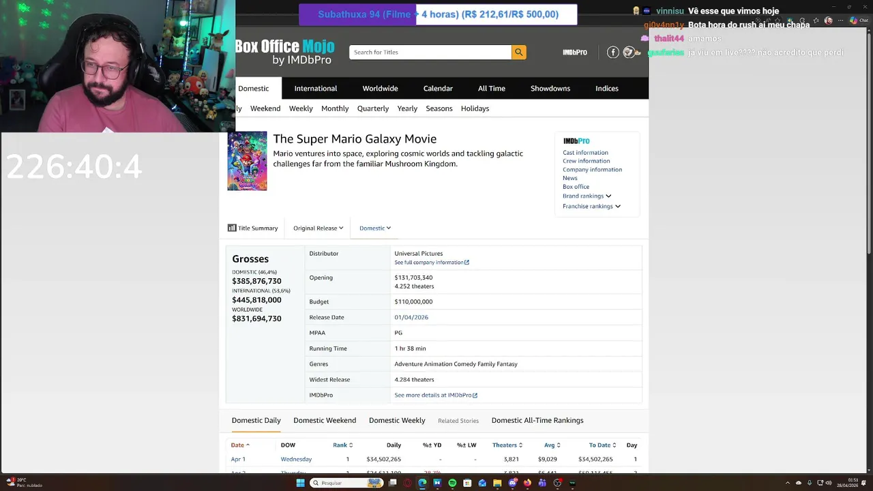This screenshot has height=491, width=873.
Task: Open the browser settings ellipsis menu
Action: point(840,20)
